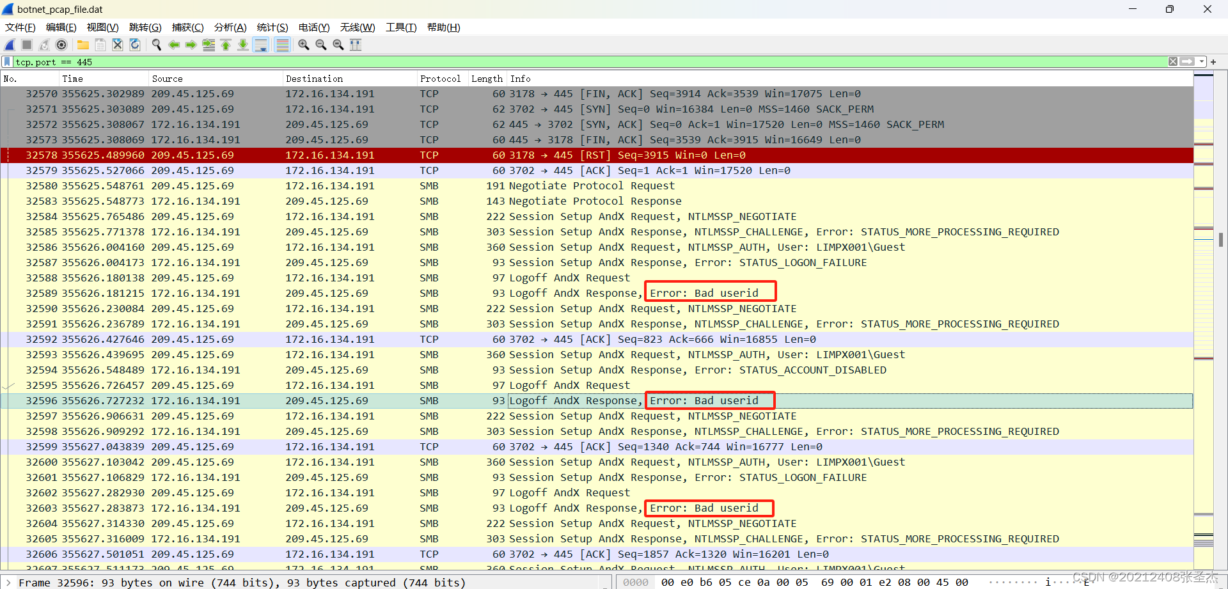The image size is (1228, 589).
Task: Select packet 32585 NTLMSSP_CHALLENGE response
Action: coord(597,232)
